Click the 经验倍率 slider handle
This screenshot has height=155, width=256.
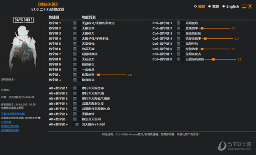[202, 49]
